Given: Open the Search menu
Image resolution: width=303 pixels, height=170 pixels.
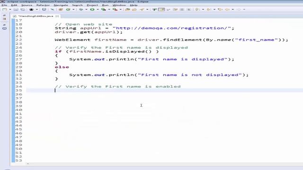Looking at the screenshot, I should tap(77, 5).
